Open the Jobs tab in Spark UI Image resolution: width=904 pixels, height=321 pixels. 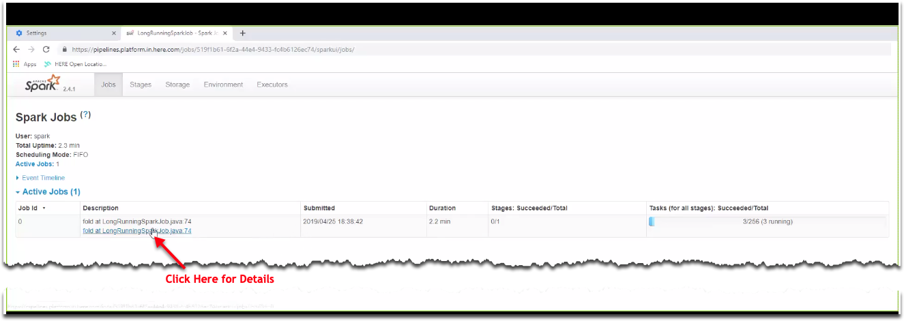pyautogui.click(x=108, y=85)
